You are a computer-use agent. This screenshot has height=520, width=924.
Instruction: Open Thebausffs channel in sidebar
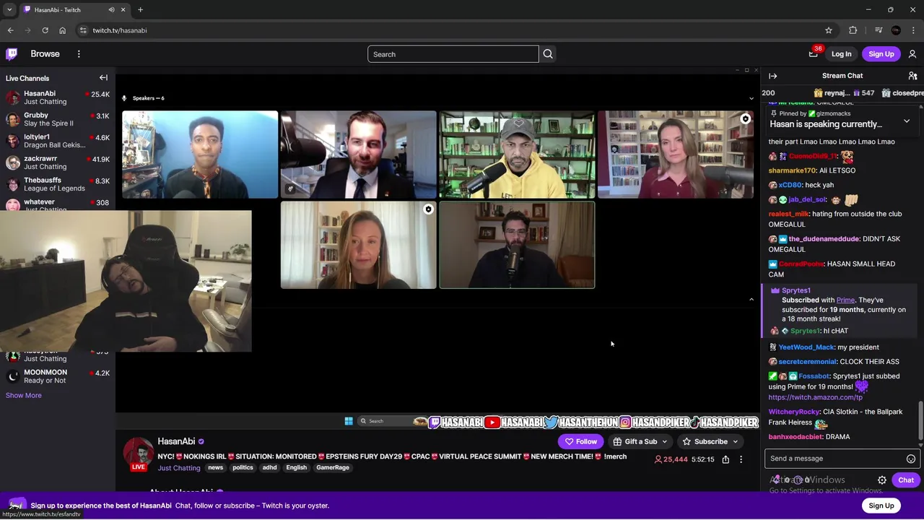[58, 184]
